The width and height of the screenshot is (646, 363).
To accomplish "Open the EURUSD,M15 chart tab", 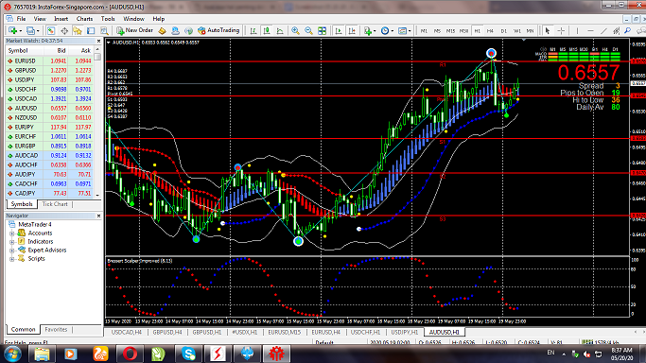I will (x=285, y=332).
